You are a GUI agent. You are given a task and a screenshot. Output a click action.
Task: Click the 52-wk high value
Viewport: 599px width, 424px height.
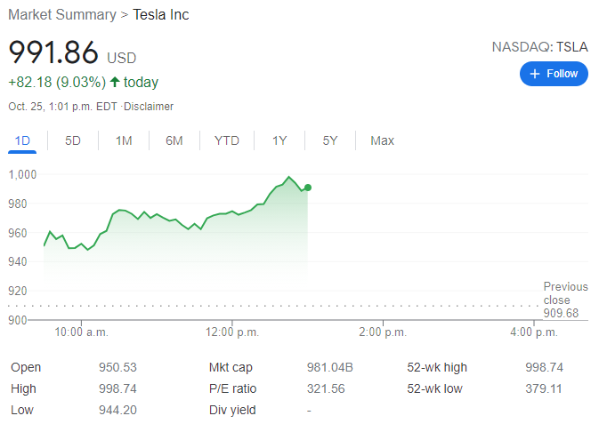(x=544, y=367)
